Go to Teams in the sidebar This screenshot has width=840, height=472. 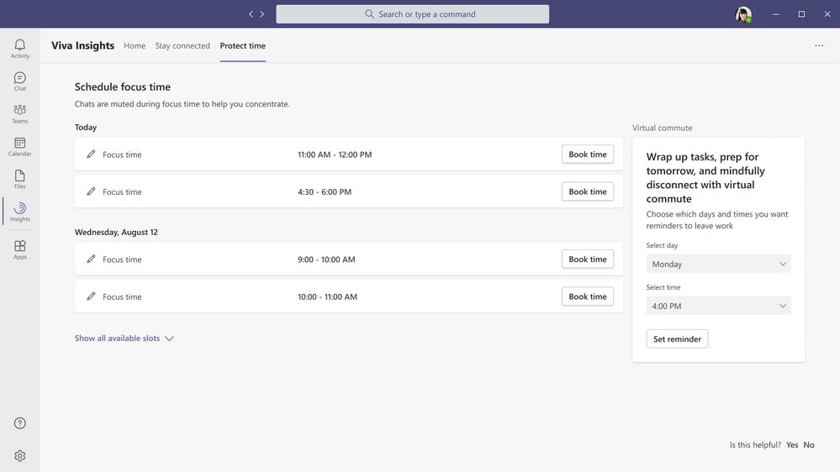tap(20, 114)
